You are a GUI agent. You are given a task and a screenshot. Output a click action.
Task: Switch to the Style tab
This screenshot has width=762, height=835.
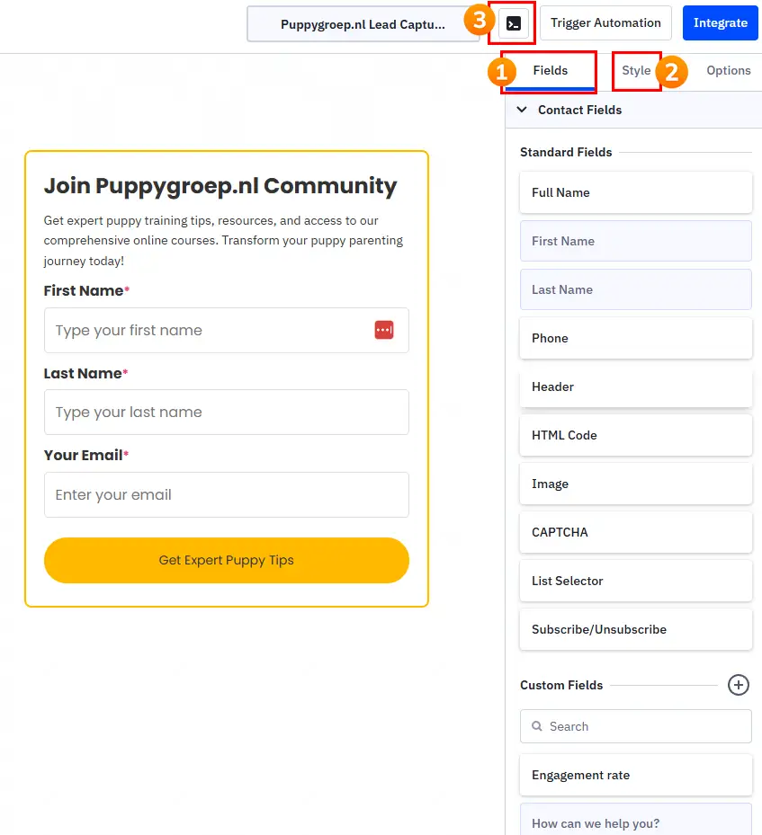pos(636,70)
